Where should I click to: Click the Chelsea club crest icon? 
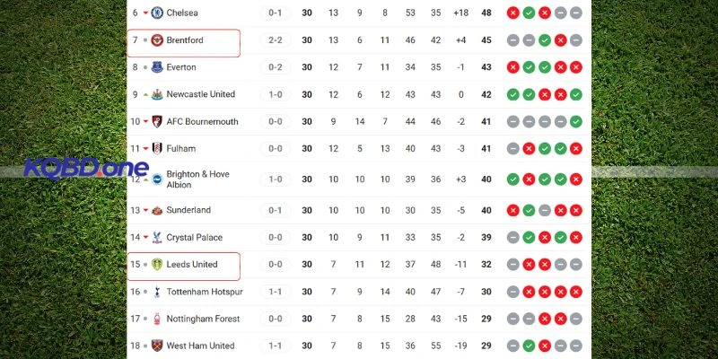point(157,13)
